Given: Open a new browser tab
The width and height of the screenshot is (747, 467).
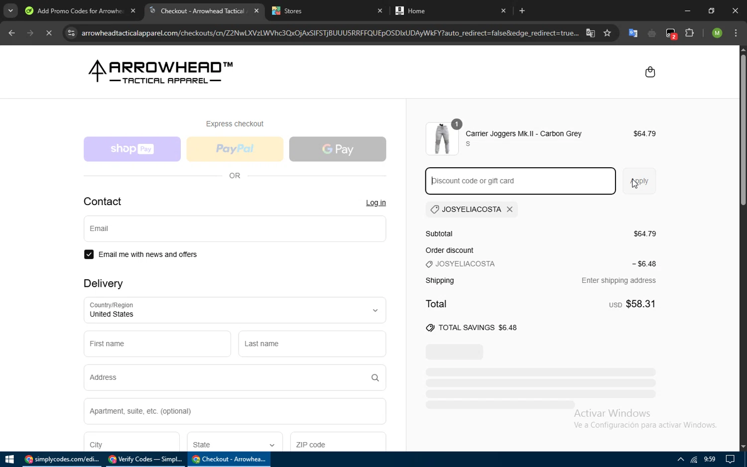Looking at the screenshot, I should 522,10.
